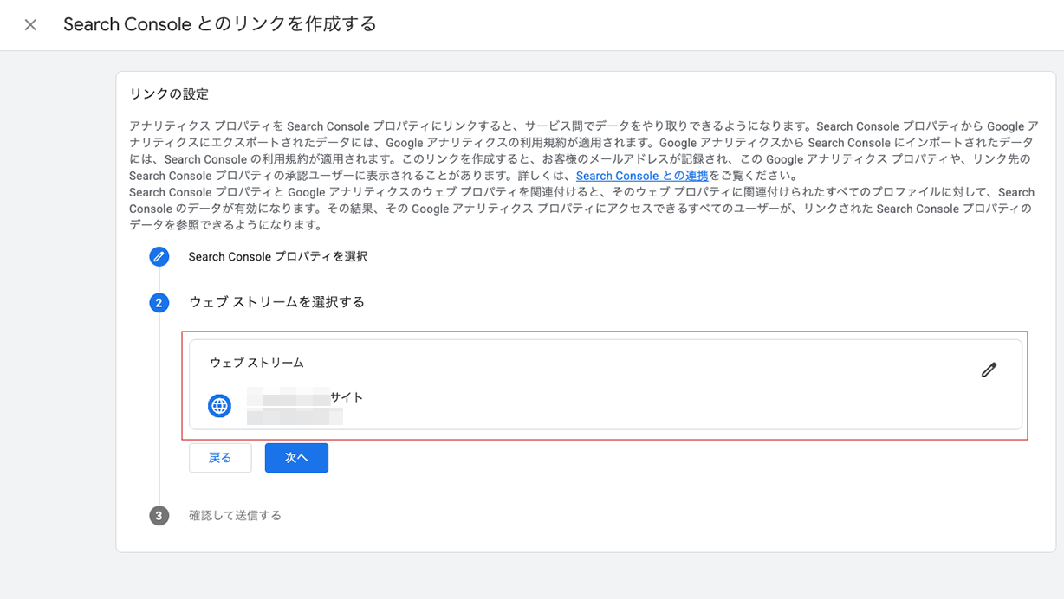Click the globe icon of the web stream
Image resolution: width=1064 pixels, height=599 pixels.
[x=219, y=405]
